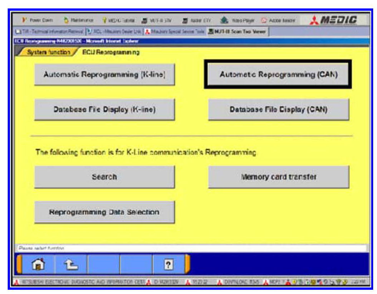
Task: Click Automatic Reprogramming (CAN) button
Action: point(278,74)
